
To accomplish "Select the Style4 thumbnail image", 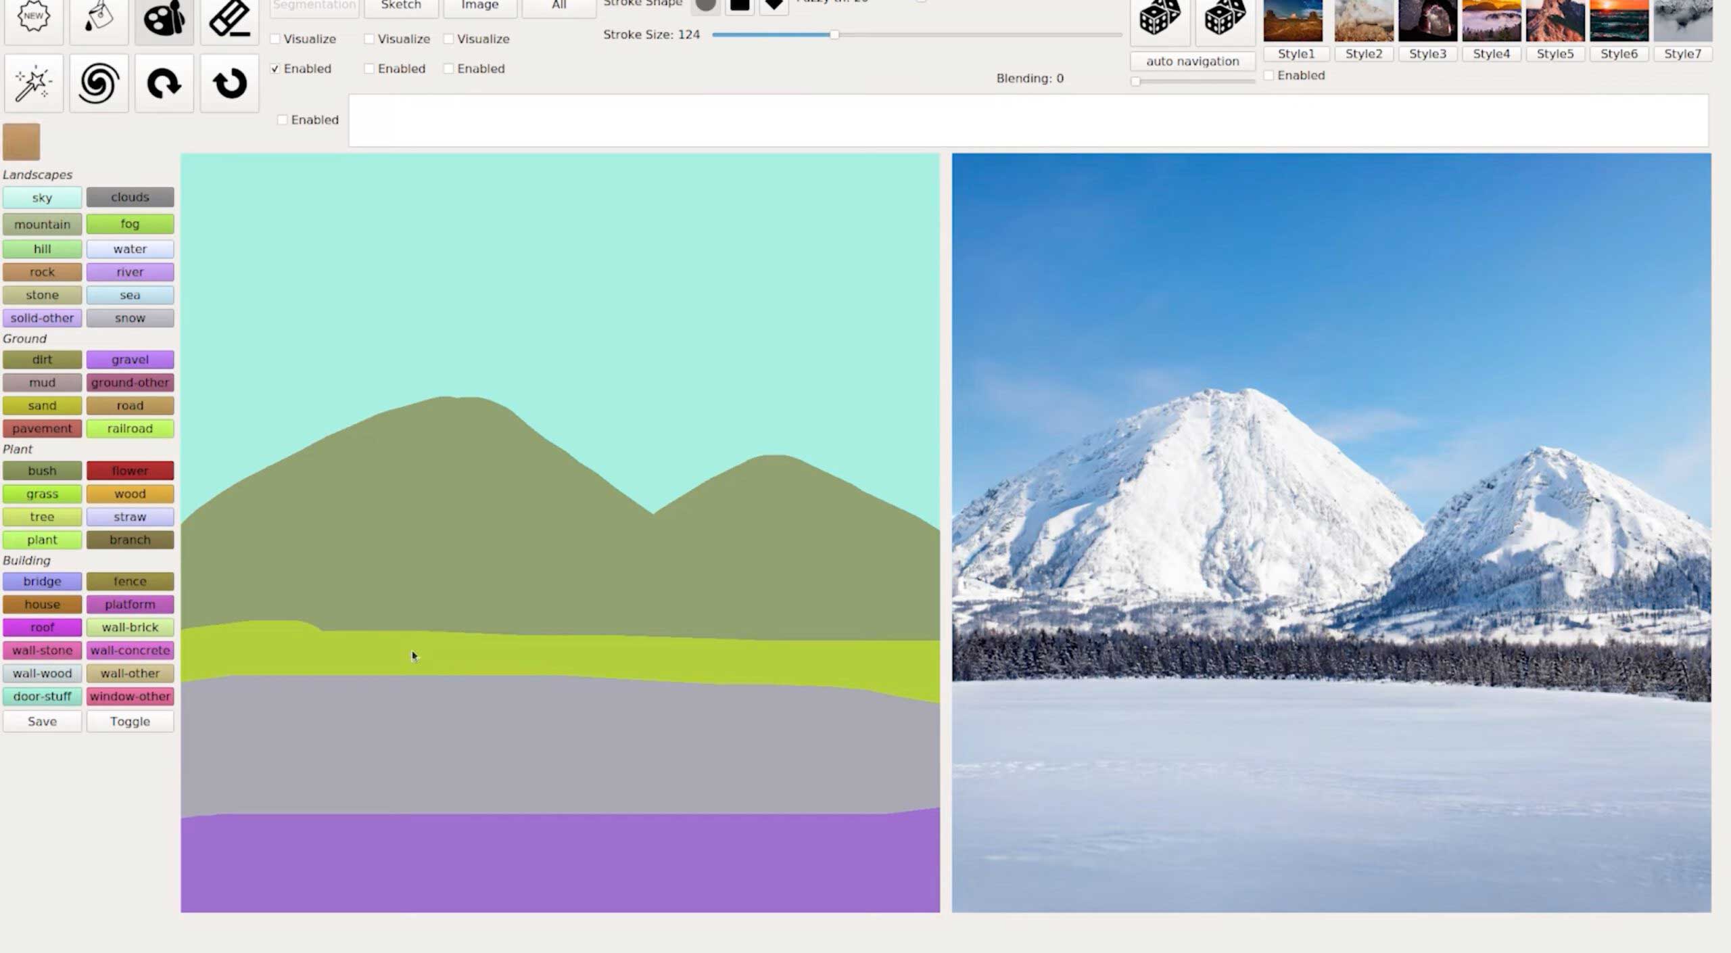I will coord(1491,20).
